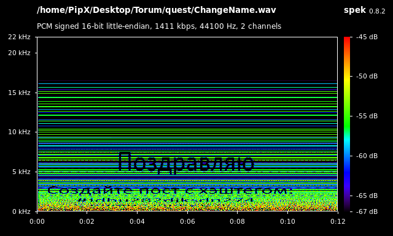
Task: Click the 0 kHz frequency label
Action: tap(21, 211)
